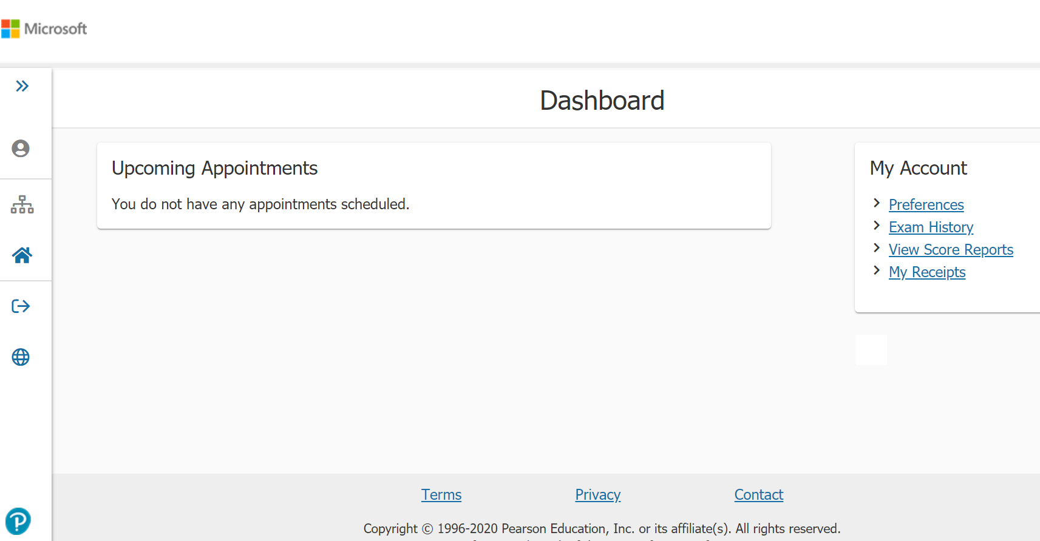Click the chevron beside Preferences
The image size is (1040, 541).
point(876,203)
